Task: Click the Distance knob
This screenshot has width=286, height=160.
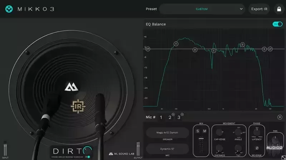Action: click(x=220, y=148)
